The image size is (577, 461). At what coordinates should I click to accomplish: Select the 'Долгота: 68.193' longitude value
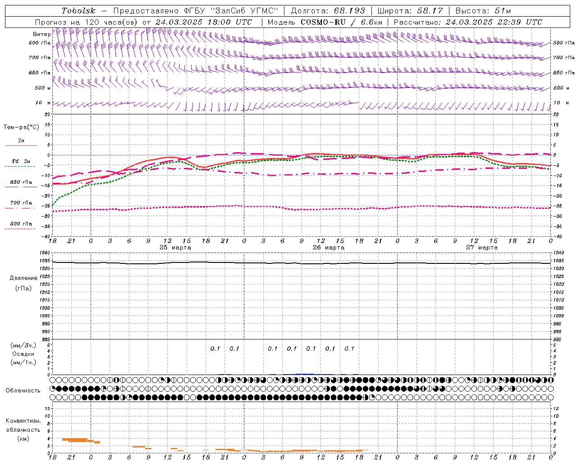click(x=328, y=11)
